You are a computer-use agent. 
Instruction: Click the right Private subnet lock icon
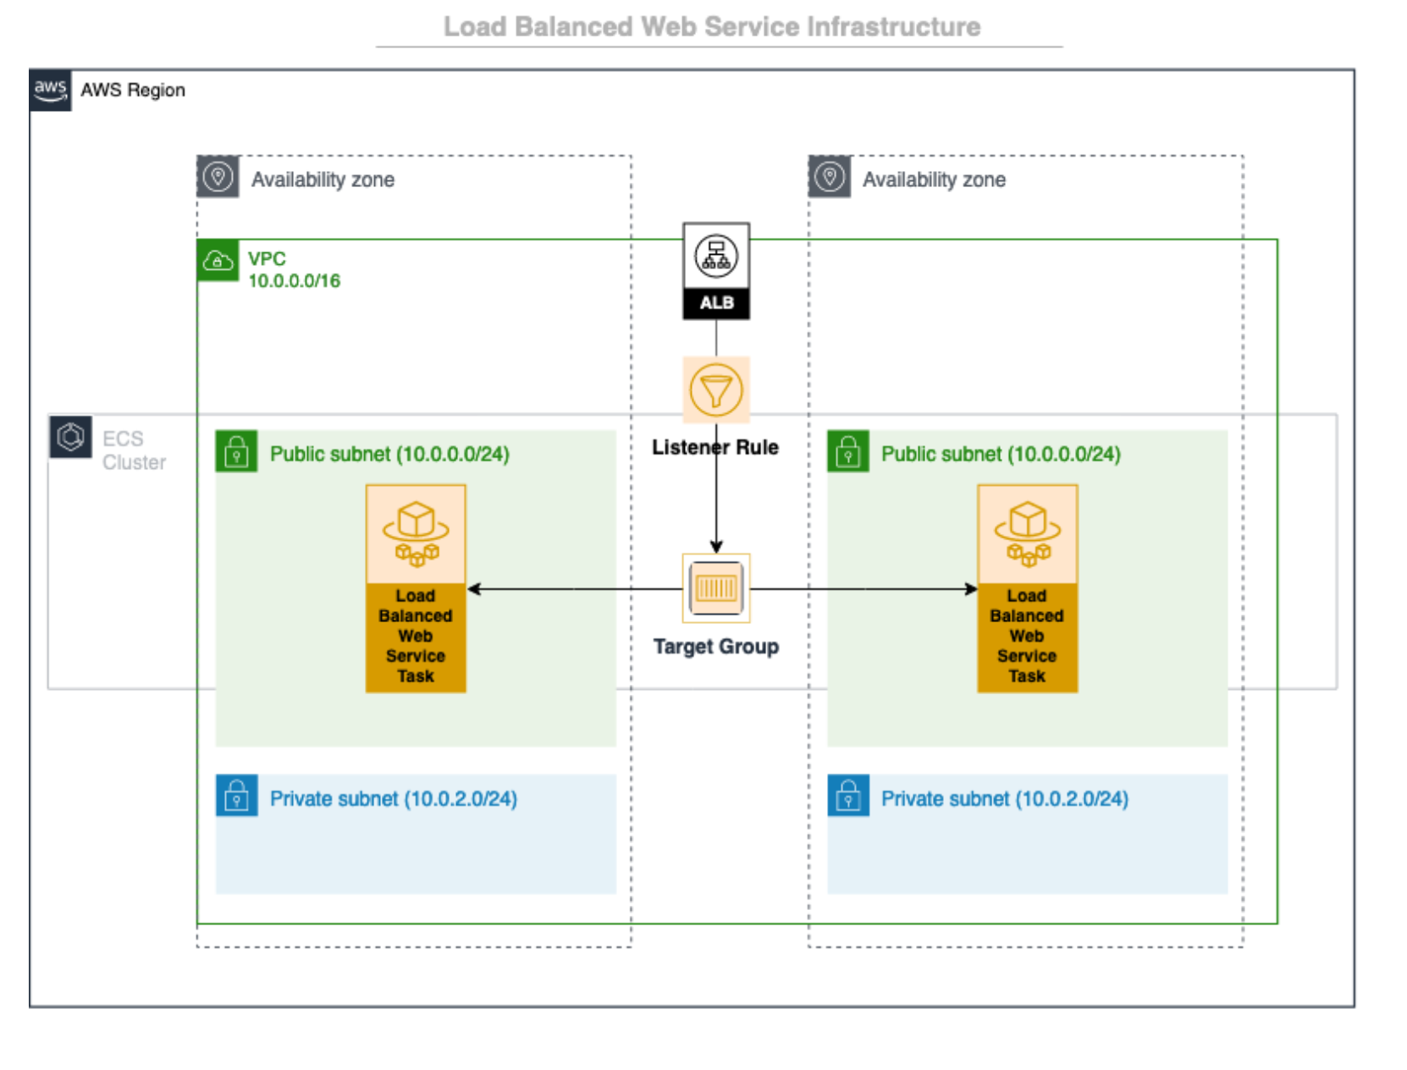848,796
